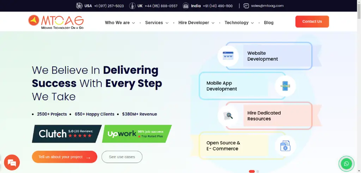
Task: Click Tell us about your project button
Action: point(65,157)
